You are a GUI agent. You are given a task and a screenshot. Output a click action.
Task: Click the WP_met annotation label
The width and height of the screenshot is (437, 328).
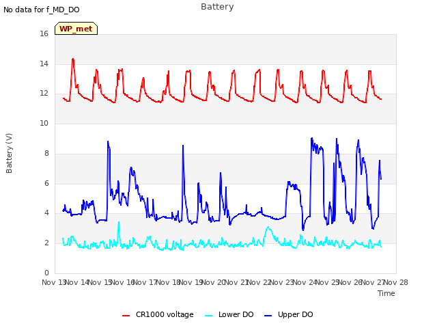[x=76, y=29]
